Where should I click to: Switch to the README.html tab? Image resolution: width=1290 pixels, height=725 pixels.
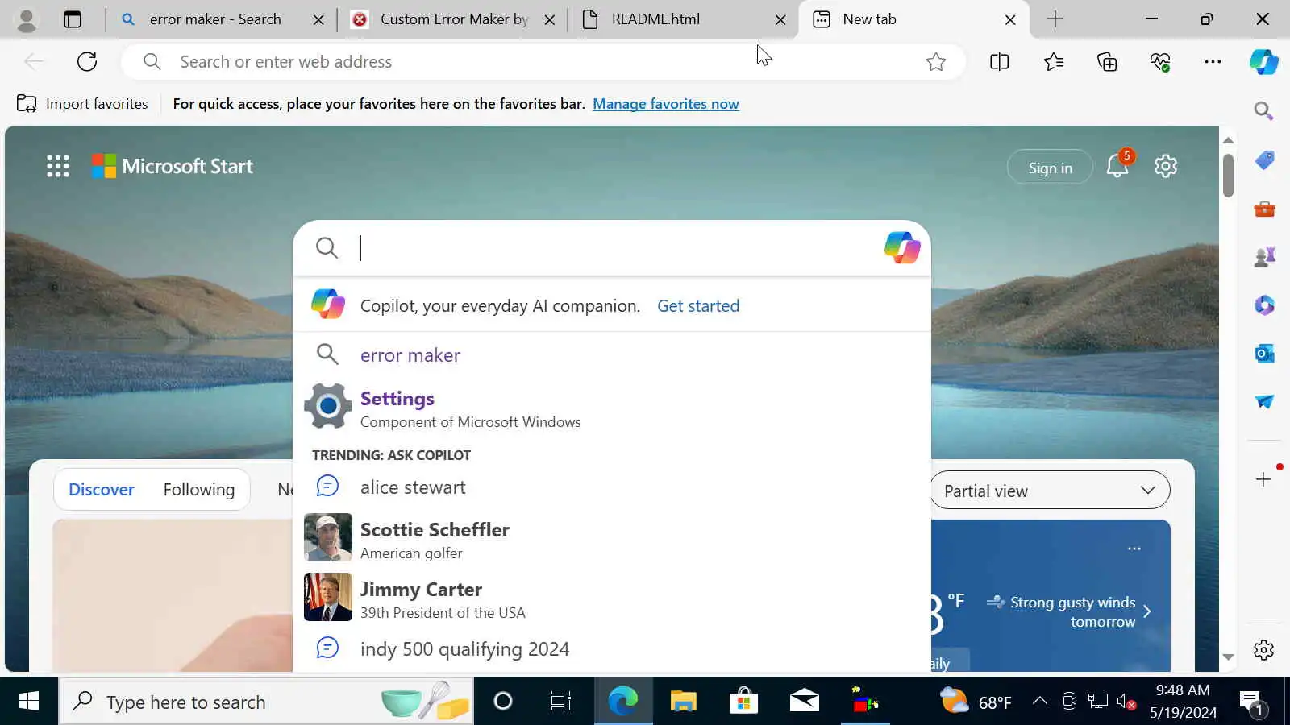[655, 19]
